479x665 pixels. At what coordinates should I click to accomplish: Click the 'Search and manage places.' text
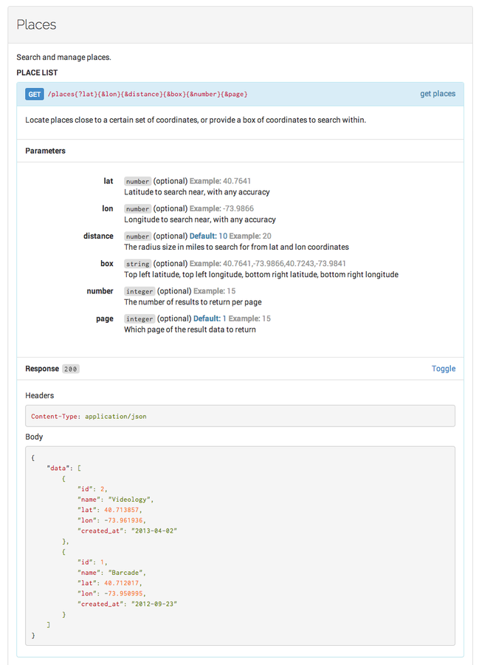pyautogui.click(x=64, y=57)
